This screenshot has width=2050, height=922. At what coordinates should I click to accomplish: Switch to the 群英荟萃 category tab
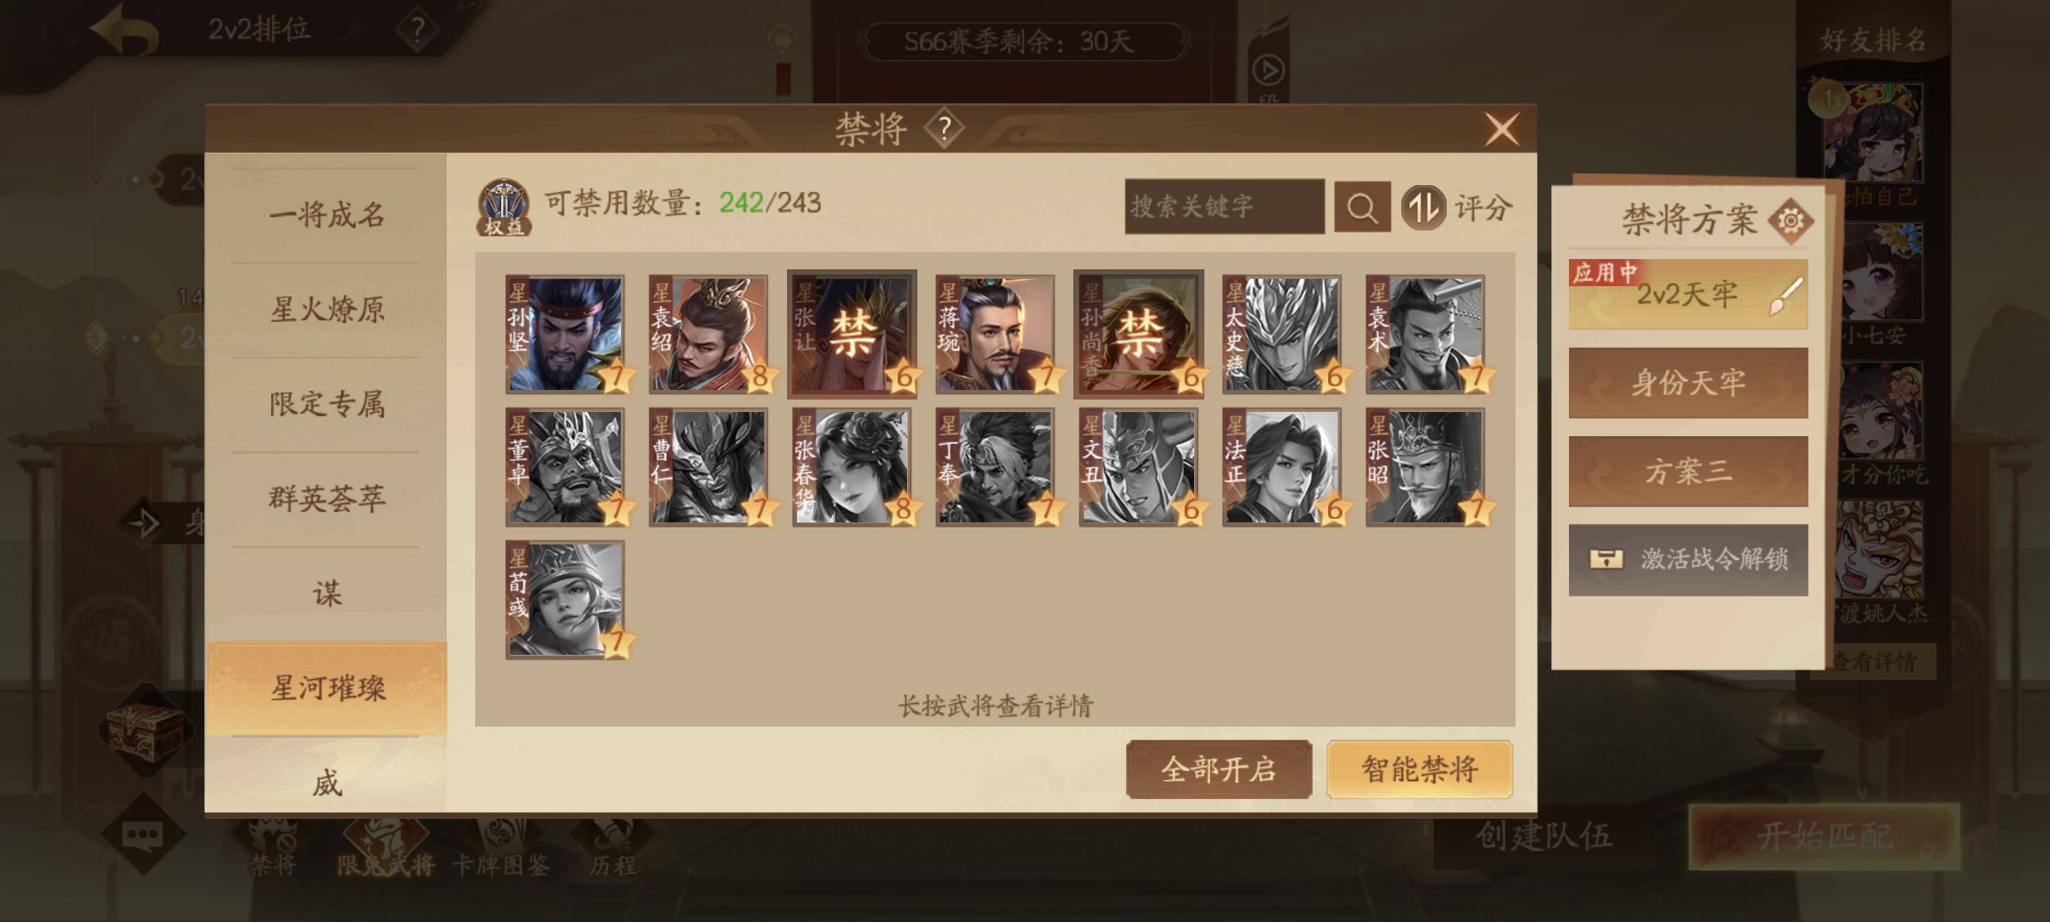327,499
